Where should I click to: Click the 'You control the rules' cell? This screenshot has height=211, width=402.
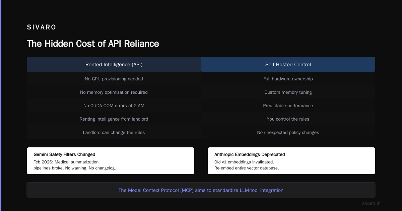288,119
